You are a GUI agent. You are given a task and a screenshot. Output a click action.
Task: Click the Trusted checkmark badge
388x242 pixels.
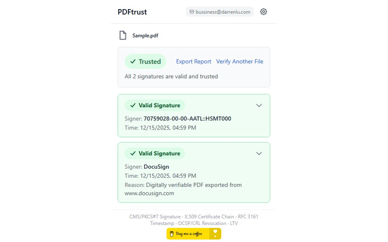coord(145,62)
